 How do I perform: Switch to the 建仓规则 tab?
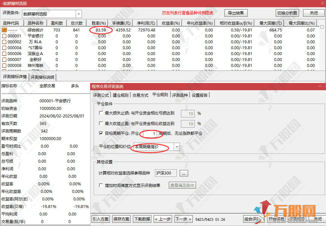click(x=121, y=95)
